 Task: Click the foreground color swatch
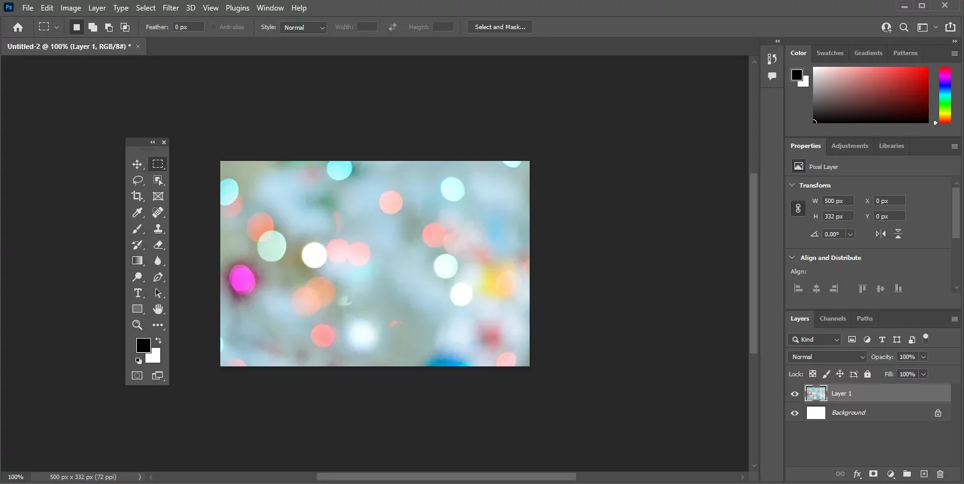143,345
